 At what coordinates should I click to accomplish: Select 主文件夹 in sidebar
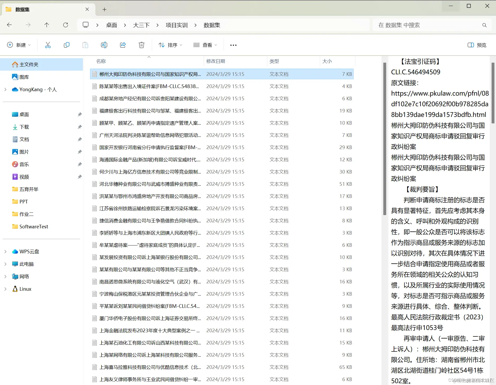(x=42, y=64)
